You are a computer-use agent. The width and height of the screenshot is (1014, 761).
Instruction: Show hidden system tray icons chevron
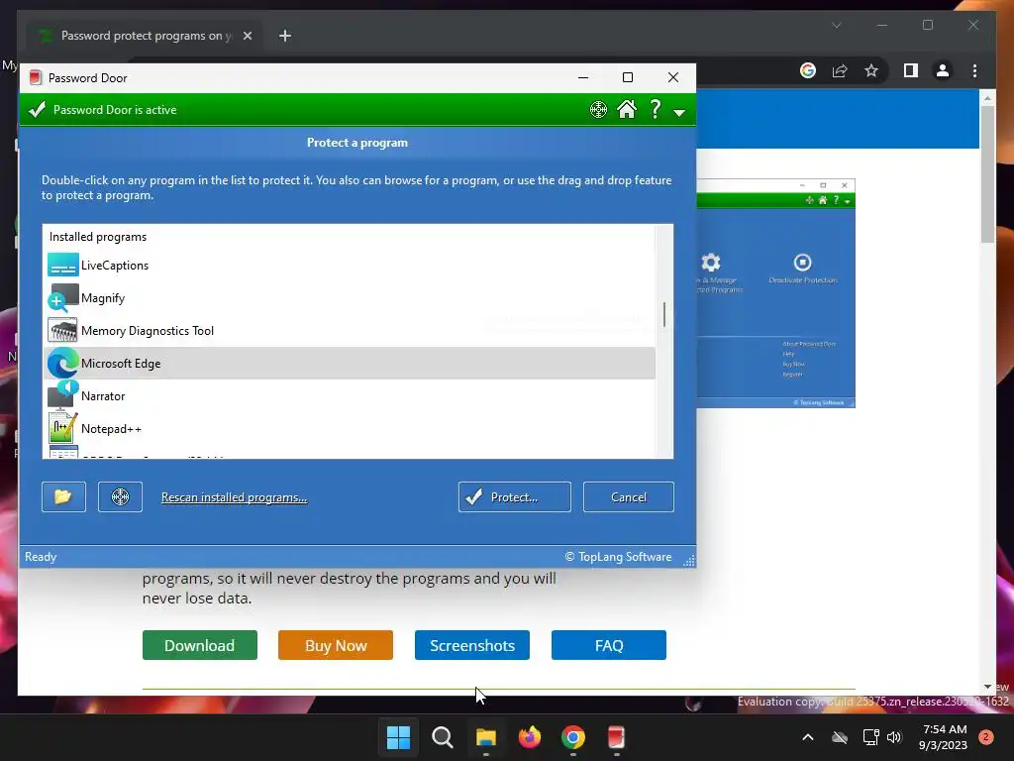click(x=808, y=737)
